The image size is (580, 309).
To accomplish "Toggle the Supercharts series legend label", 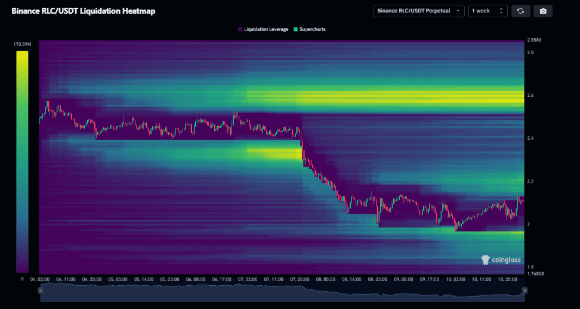I will point(312,29).
